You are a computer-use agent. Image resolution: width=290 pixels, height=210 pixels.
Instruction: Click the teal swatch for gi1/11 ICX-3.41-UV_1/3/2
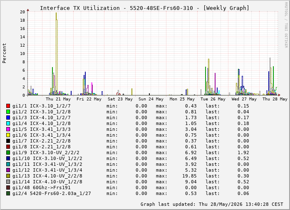[8, 164]
